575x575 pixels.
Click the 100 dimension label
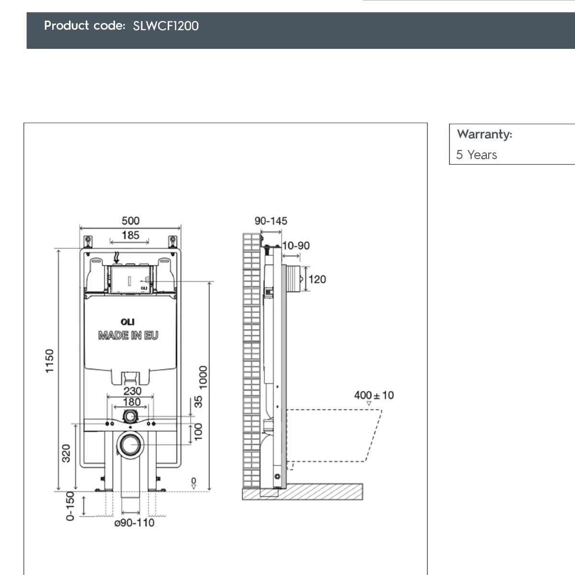coord(198,431)
